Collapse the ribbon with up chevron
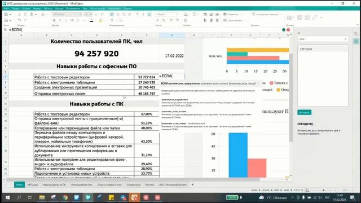 [358, 25]
